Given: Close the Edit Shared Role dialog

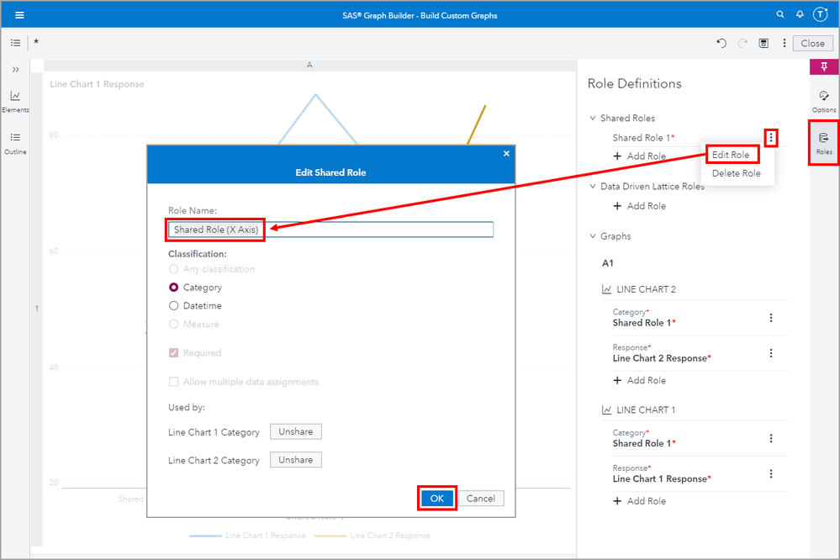Looking at the screenshot, I should [506, 153].
